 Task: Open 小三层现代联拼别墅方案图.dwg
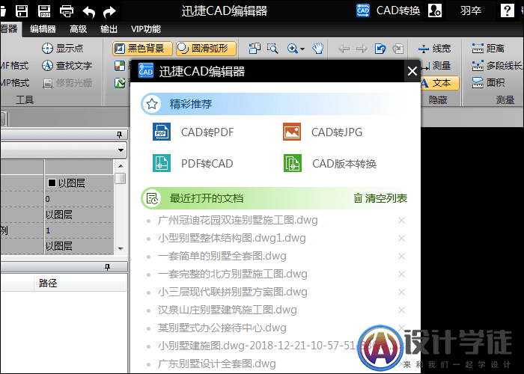pos(232,292)
